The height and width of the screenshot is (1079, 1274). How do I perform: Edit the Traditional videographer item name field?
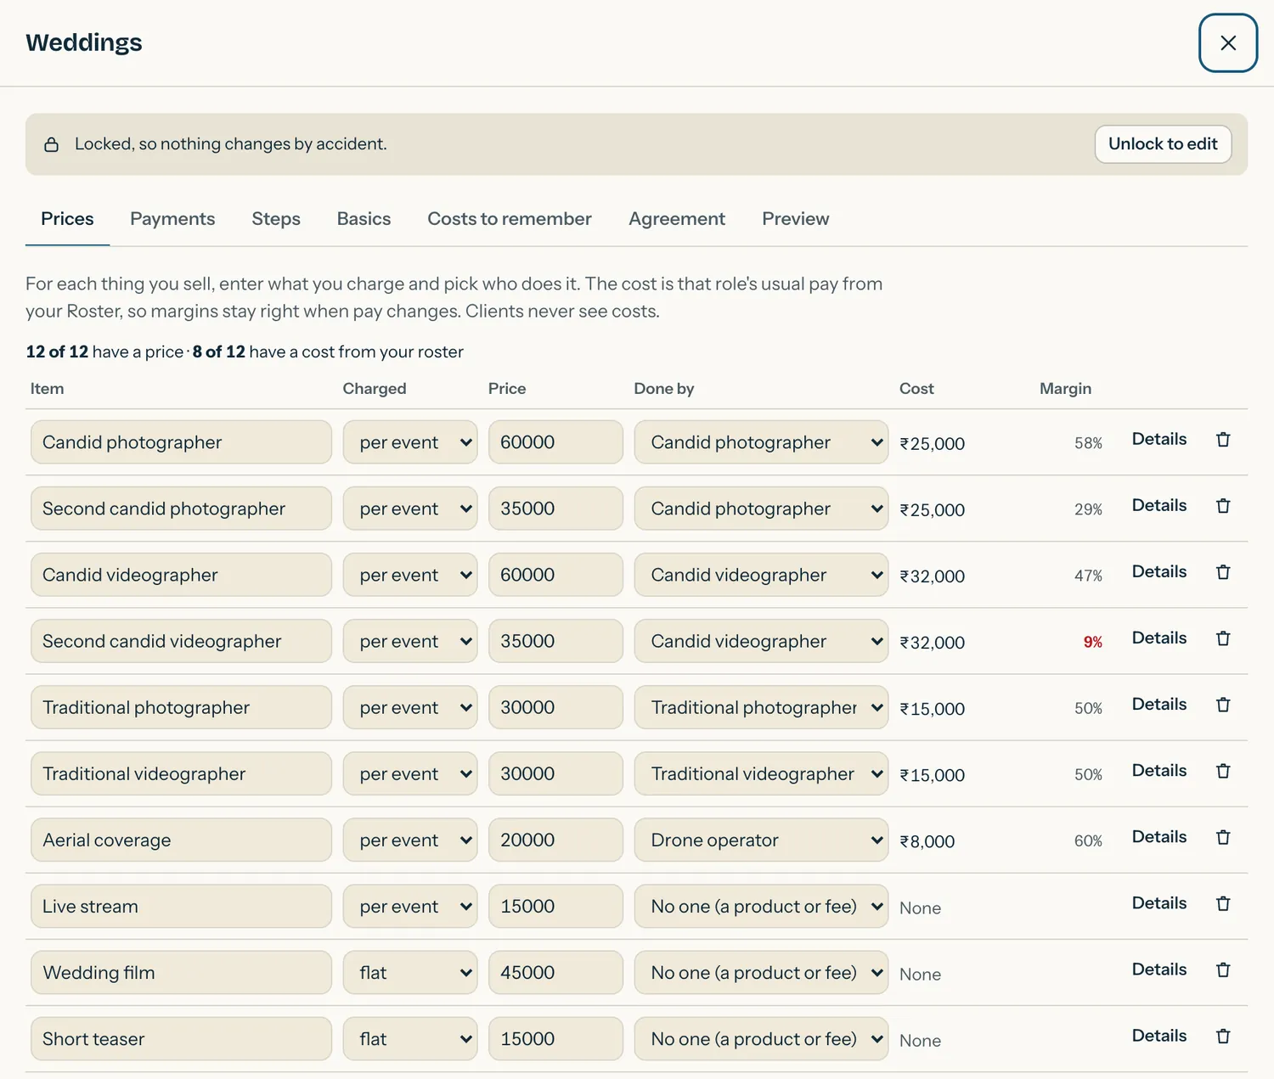click(x=181, y=773)
